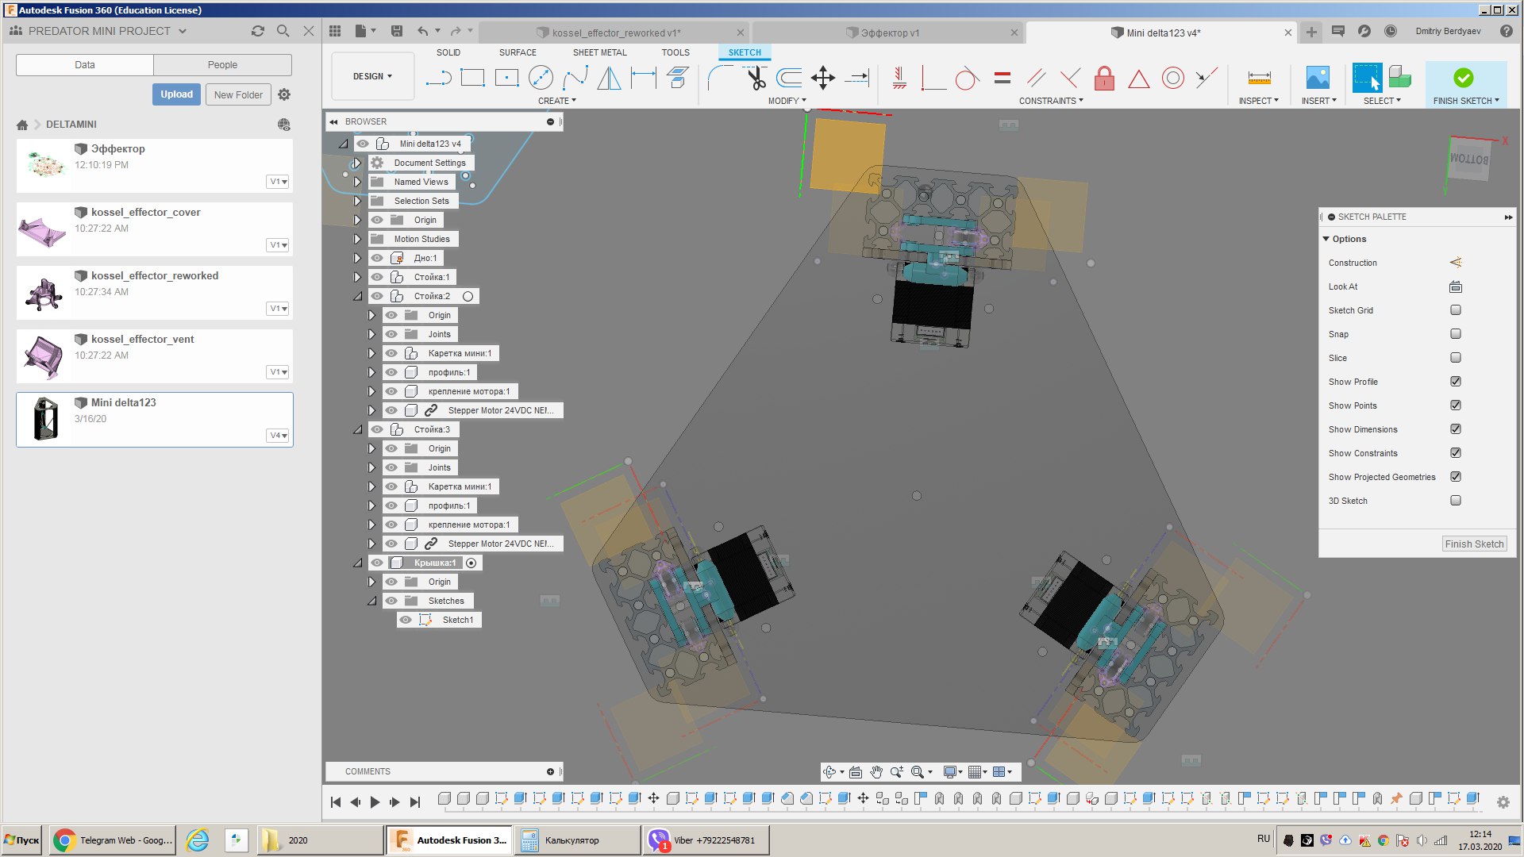Switch to the SHEET METAL tab
1524x857 pixels.
599,52
